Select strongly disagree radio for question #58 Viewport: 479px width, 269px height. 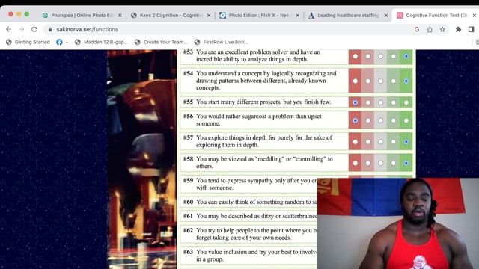pos(356,163)
